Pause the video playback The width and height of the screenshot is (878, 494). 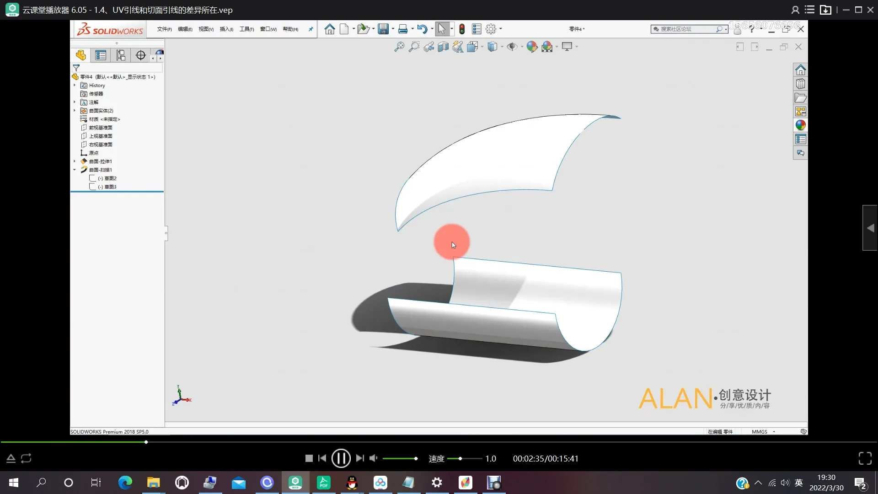[341, 458]
